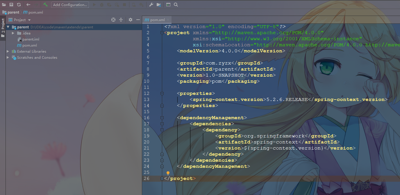Click the fold end marker at line 22

pos(162,154)
